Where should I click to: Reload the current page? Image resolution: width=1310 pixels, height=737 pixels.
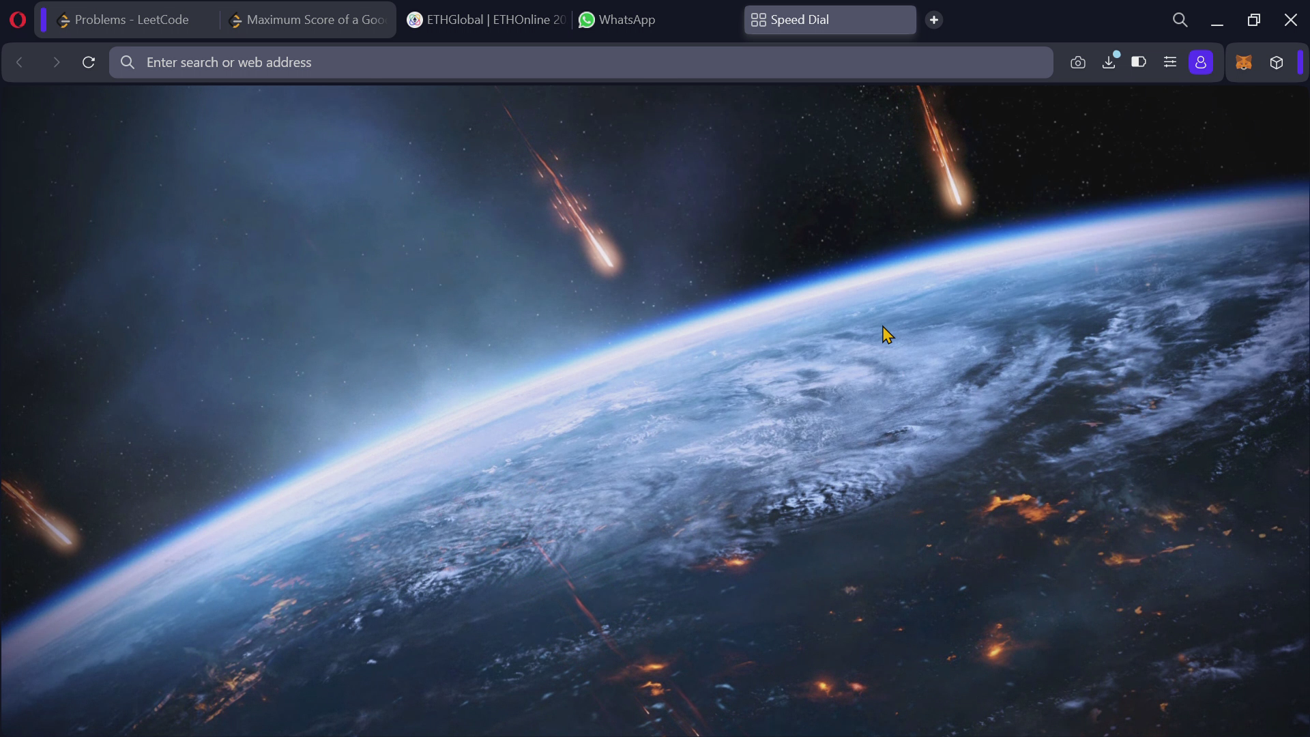[x=89, y=63]
